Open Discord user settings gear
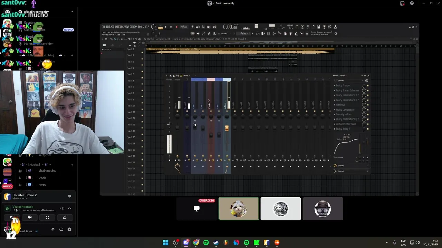442x248 pixels. pyautogui.click(x=69, y=229)
